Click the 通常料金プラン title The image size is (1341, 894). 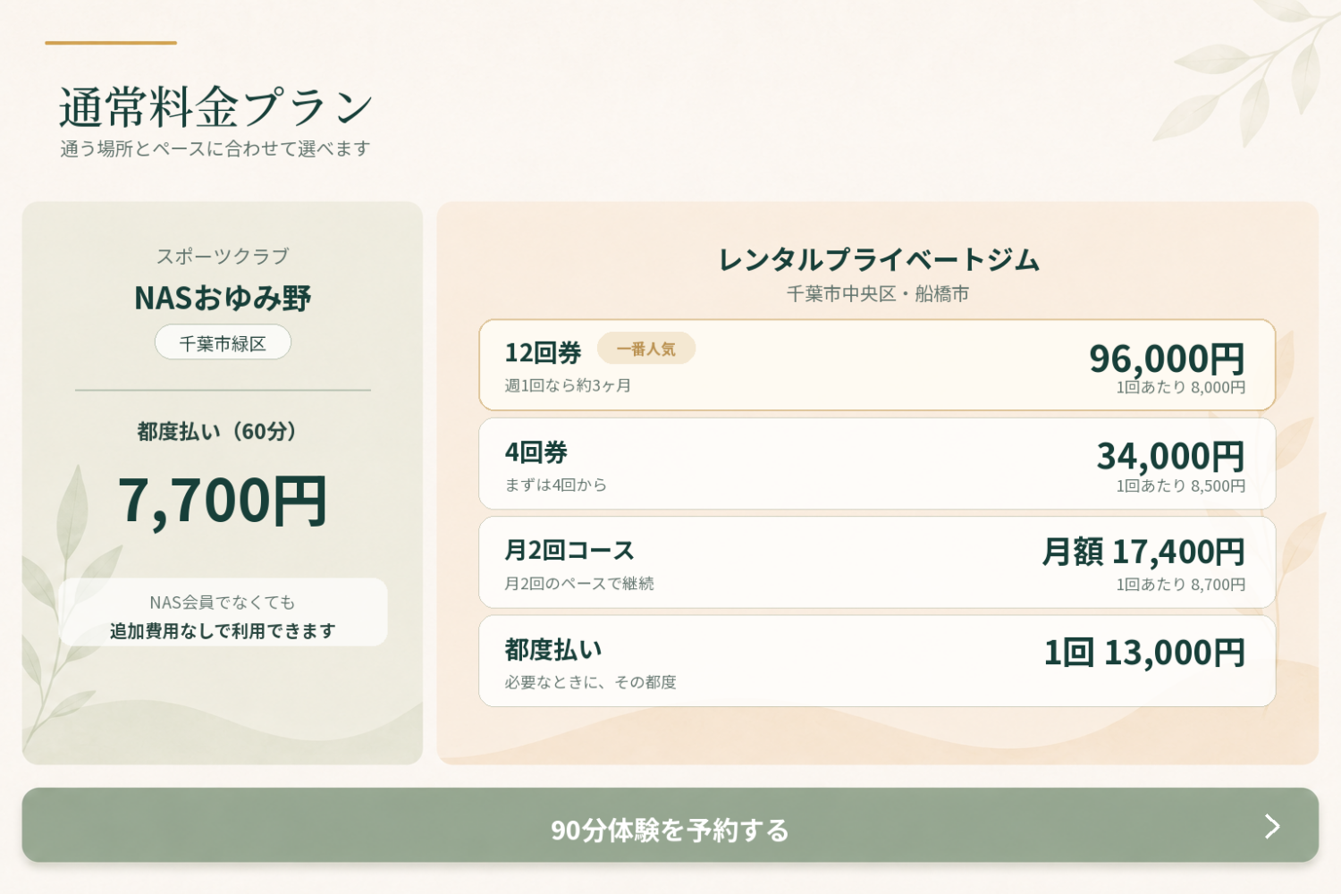(x=215, y=107)
